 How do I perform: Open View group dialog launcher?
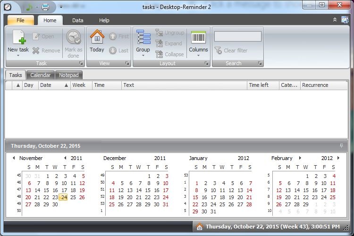pyautogui.click(x=127, y=63)
